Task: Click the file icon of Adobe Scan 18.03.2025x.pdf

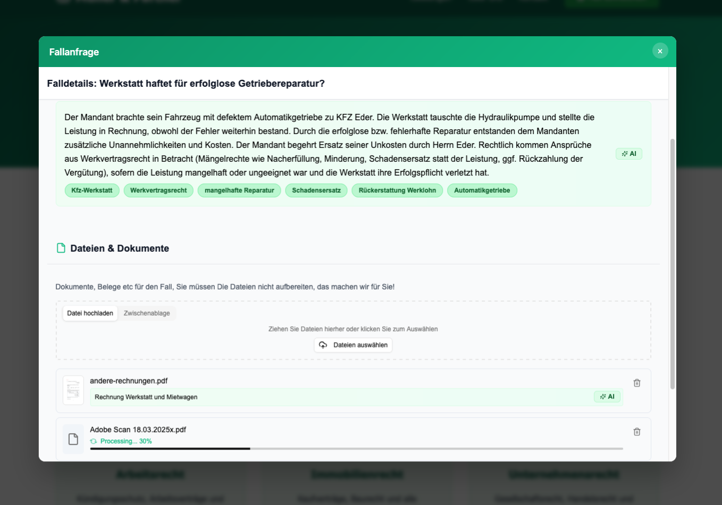Action: [73, 438]
